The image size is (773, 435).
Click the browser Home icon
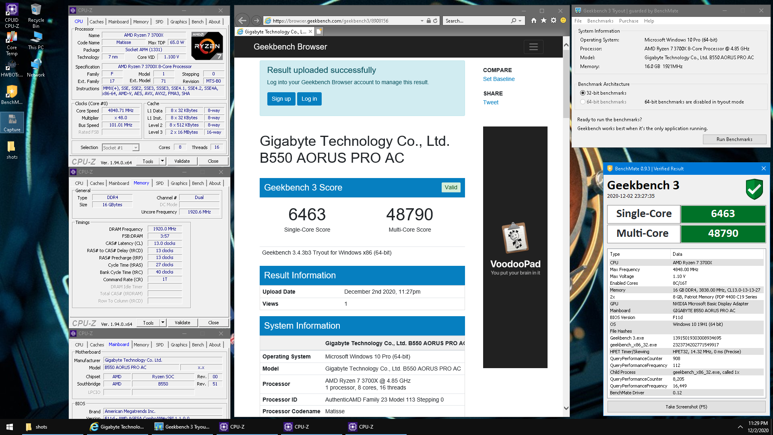pos(533,21)
